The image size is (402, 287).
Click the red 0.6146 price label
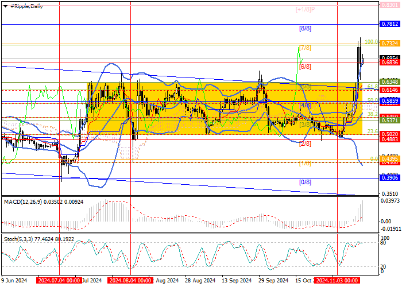(x=390, y=90)
